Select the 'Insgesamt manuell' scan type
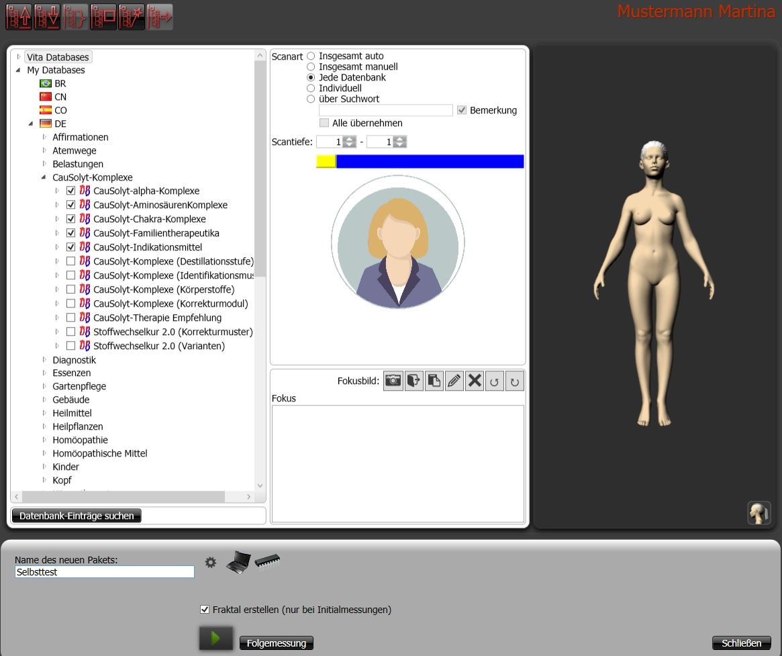The image size is (782, 656). click(x=311, y=66)
